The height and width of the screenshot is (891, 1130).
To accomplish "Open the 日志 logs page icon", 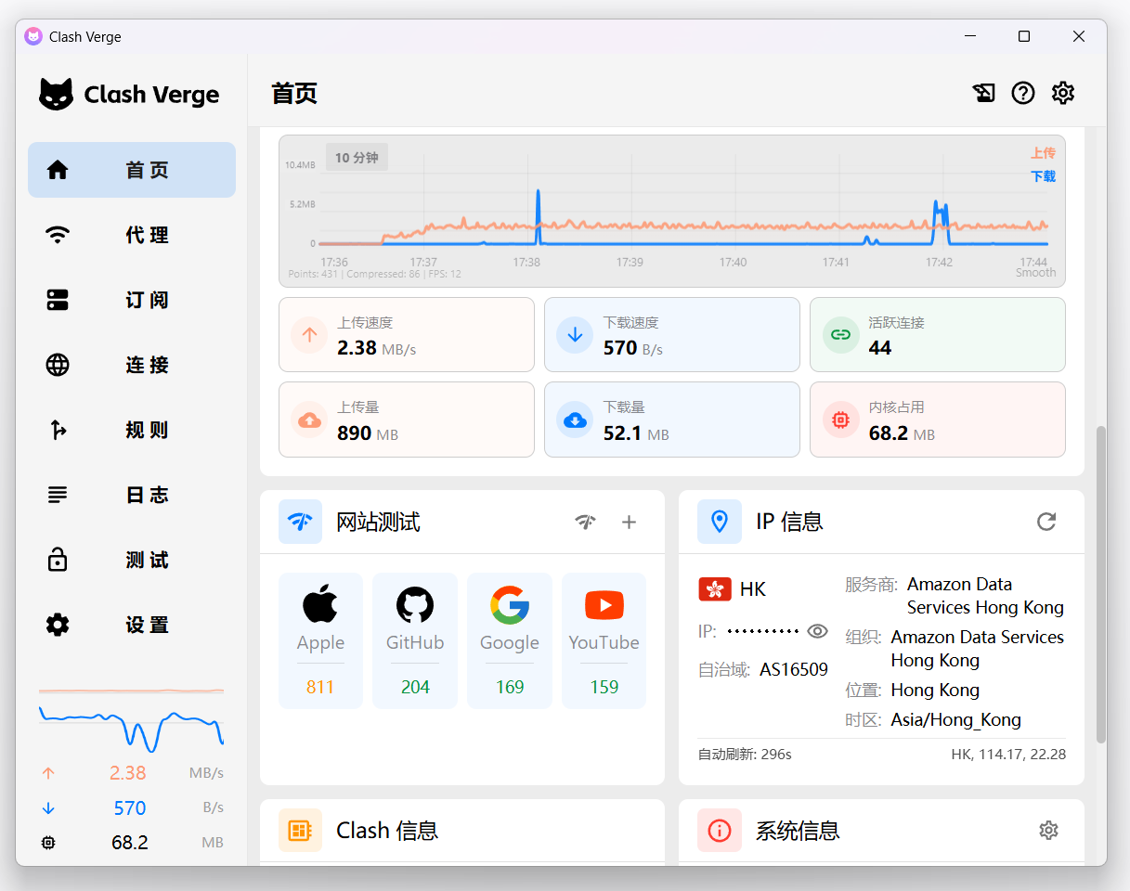I will pyautogui.click(x=57, y=495).
